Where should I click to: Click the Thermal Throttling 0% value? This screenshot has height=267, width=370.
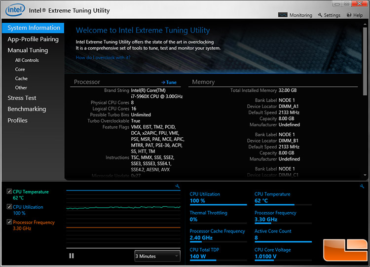coord(193,220)
